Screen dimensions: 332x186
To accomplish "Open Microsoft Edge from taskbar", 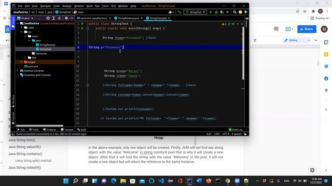I will tap(114, 181).
